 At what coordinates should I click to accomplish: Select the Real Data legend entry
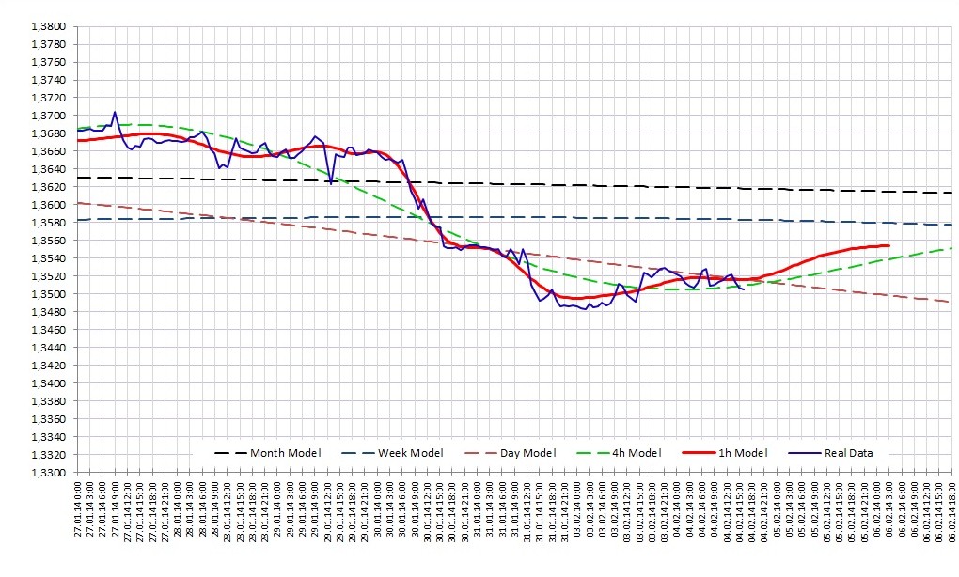[x=830, y=453]
